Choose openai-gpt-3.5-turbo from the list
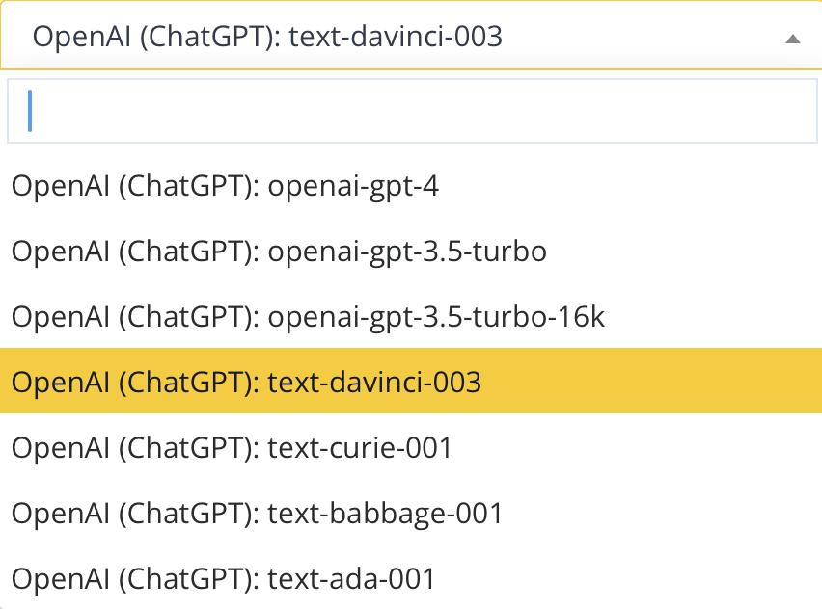Image resolution: width=822 pixels, height=609 pixels. [279, 252]
